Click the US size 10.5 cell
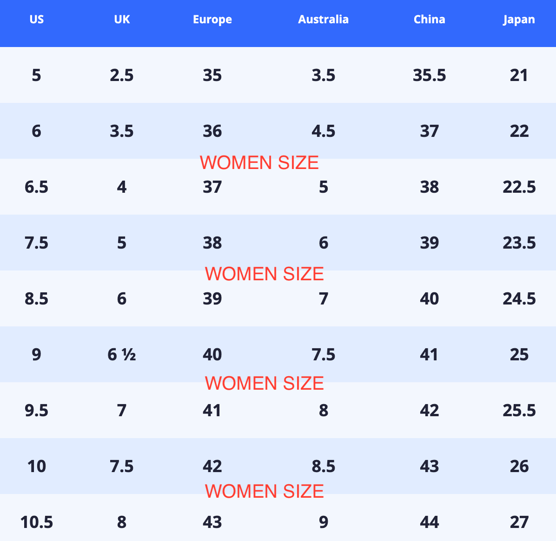 37,522
